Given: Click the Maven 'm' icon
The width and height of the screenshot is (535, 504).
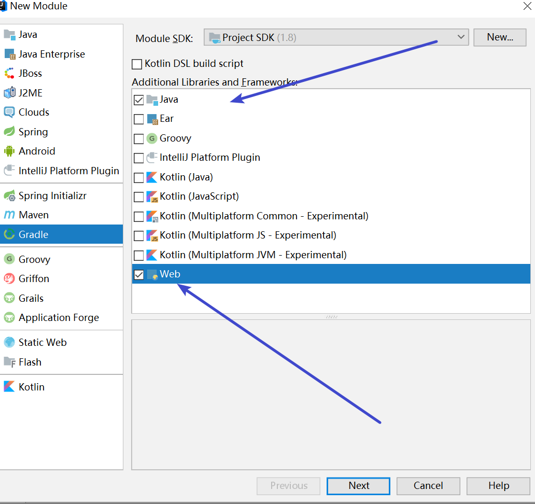Looking at the screenshot, I should tap(9, 215).
